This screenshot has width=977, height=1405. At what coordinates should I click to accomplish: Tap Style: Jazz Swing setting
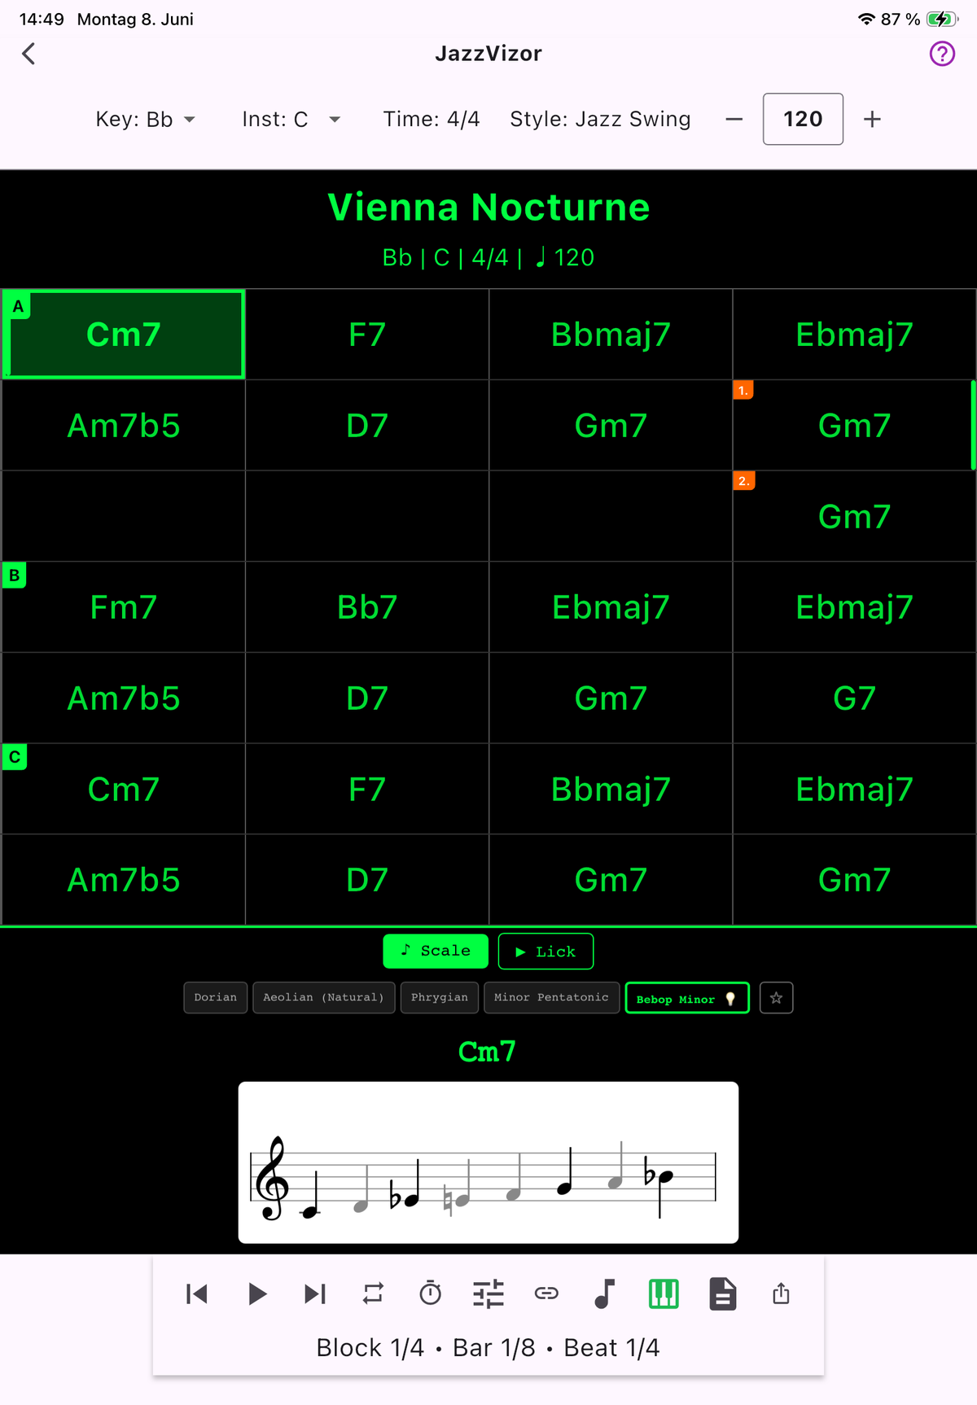(x=600, y=120)
